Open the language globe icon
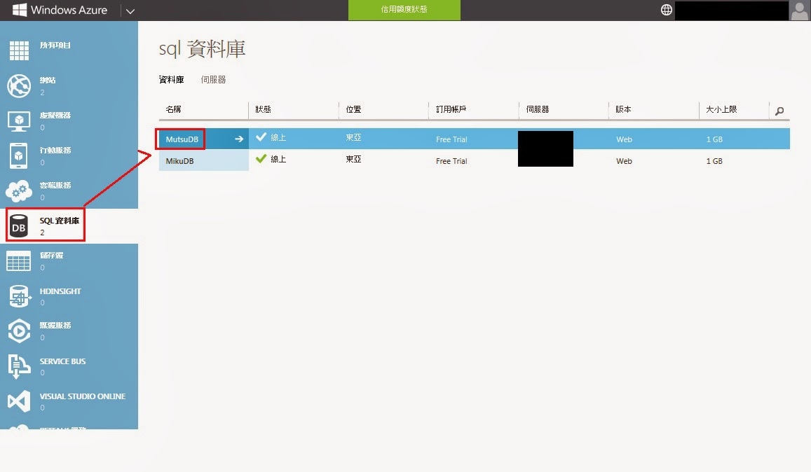 click(666, 10)
